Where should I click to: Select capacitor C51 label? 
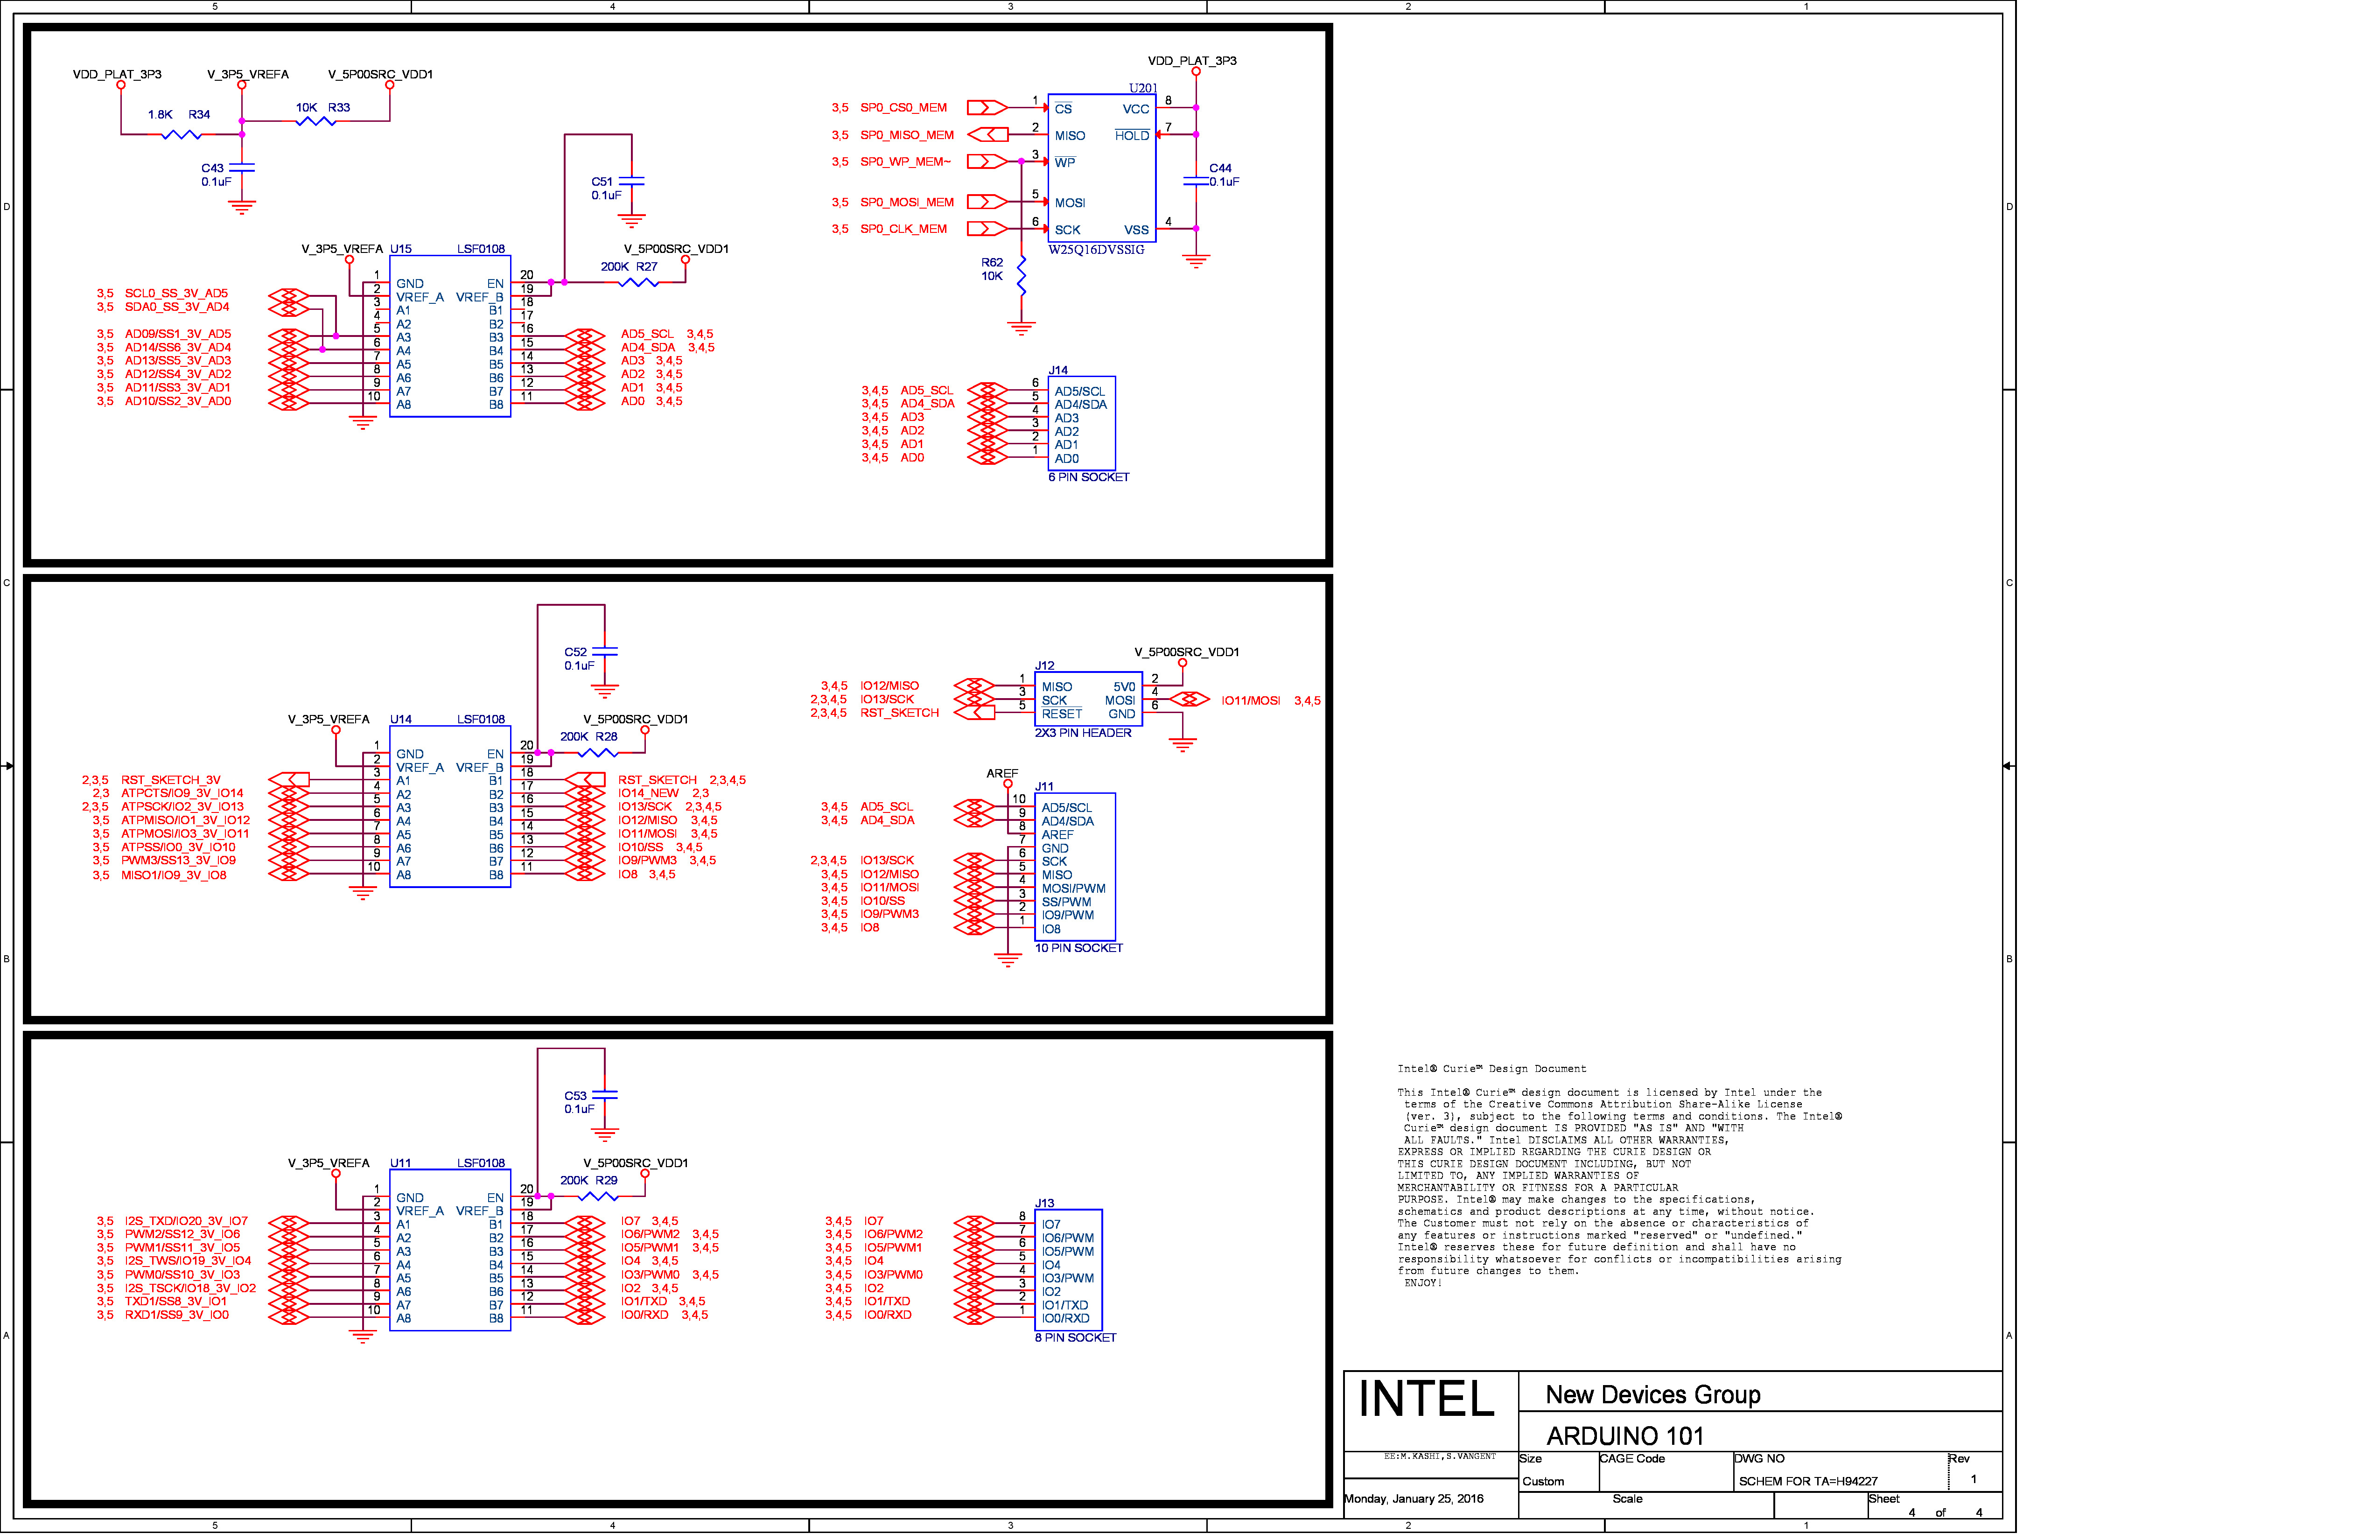606,189
